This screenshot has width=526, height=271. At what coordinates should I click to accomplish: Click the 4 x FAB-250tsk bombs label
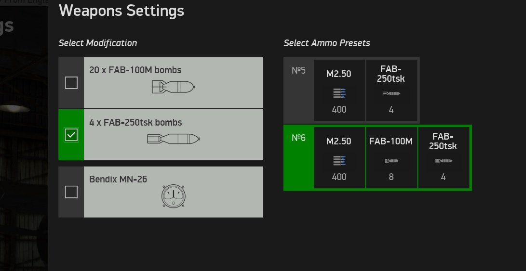[135, 122]
